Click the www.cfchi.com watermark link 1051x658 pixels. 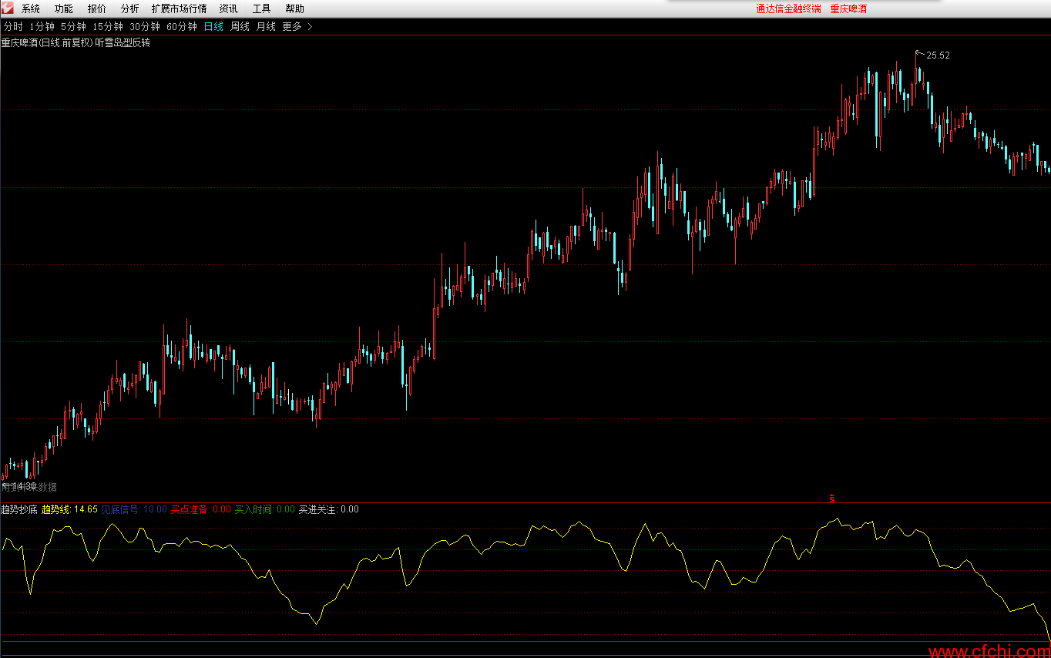pyautogui.click(x=989, y=652)
